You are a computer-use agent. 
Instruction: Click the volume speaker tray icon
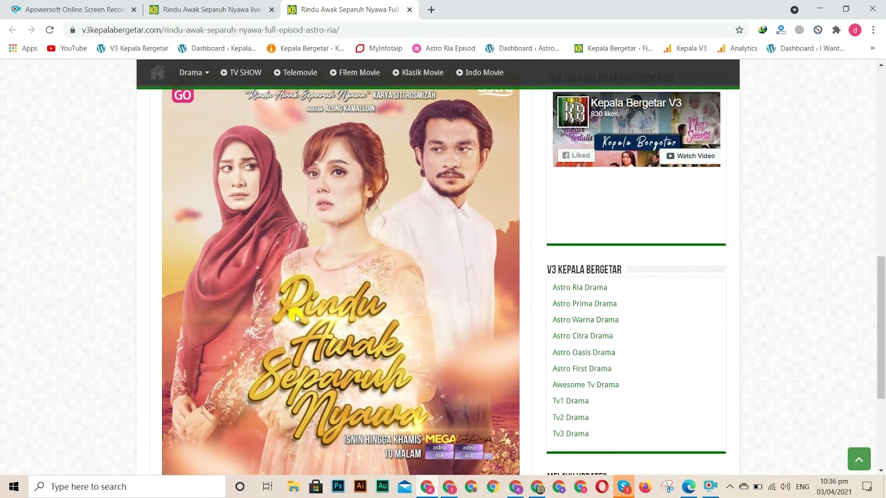[785, 486]
